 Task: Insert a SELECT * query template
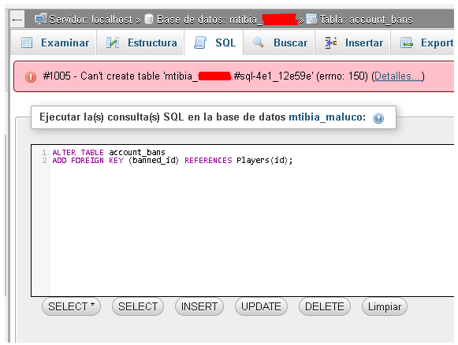[x=71, y=306]
